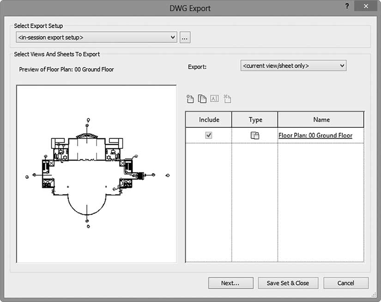Click the New Set icon
This screenshot has height=302, width=381.
pyautogui.click(x=190, y=99)
